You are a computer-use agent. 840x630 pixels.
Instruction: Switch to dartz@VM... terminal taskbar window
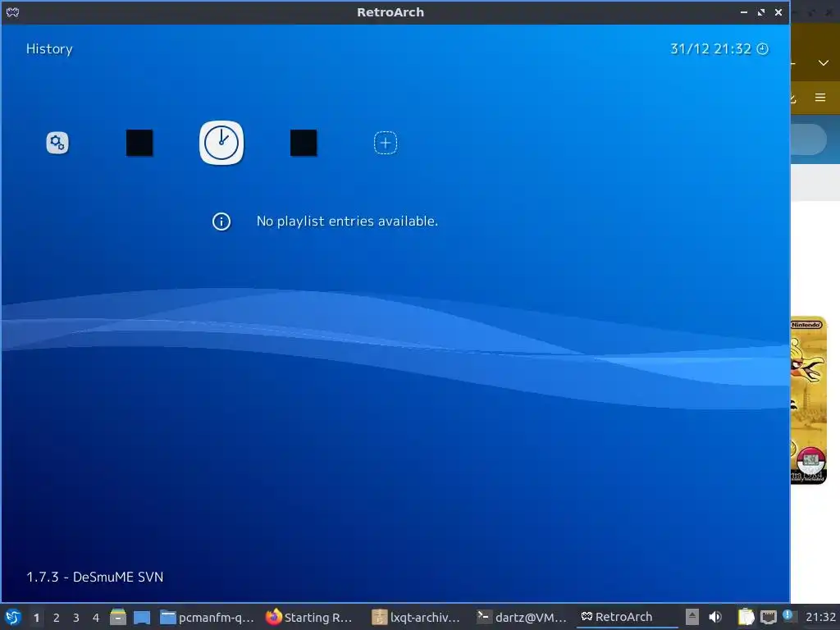[x=522, y=617]
